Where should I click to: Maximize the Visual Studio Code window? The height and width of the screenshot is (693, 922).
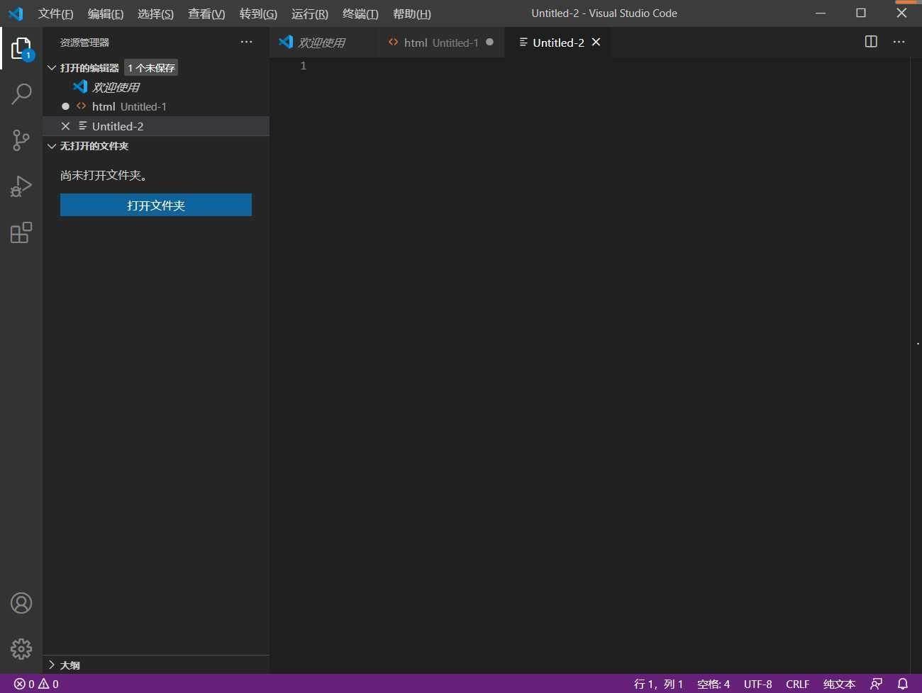(861, 13)
